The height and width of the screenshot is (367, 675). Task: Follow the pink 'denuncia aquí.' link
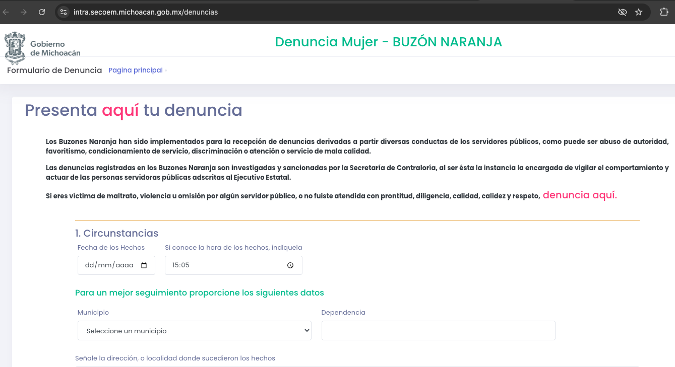pyautogui.click(x=580, y=195)
